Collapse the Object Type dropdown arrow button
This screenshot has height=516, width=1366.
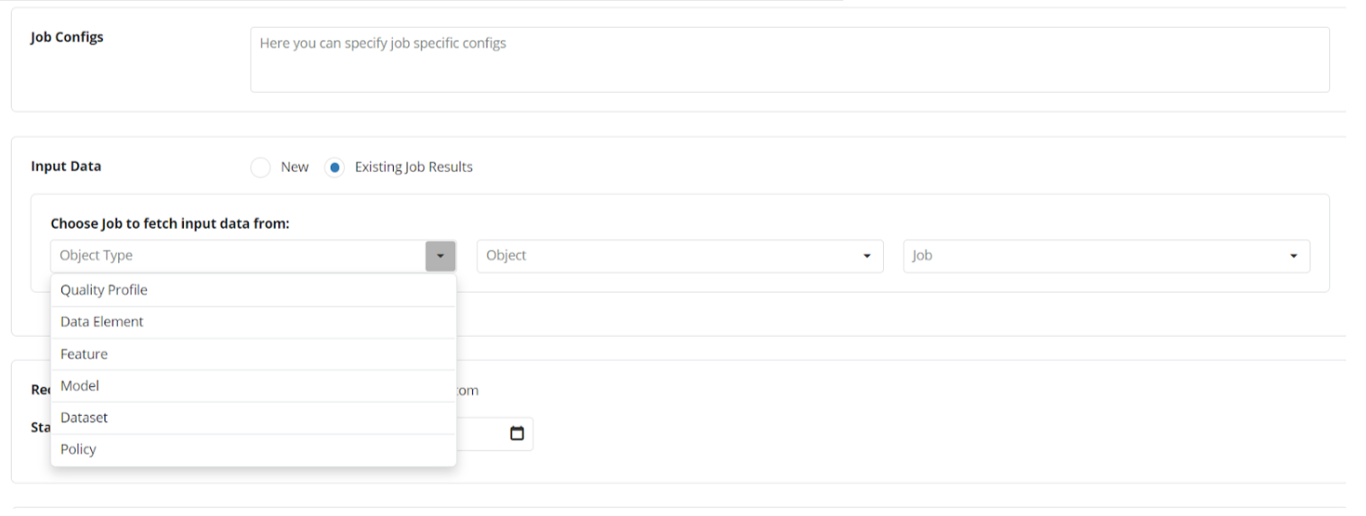pyautogui.click(x=441, y=256)
